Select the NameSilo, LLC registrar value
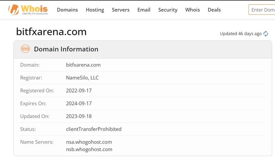275x160 pixels. pos(82,78)
